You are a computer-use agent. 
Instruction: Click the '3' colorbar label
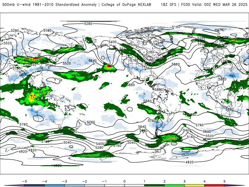[x=184, y=181]
